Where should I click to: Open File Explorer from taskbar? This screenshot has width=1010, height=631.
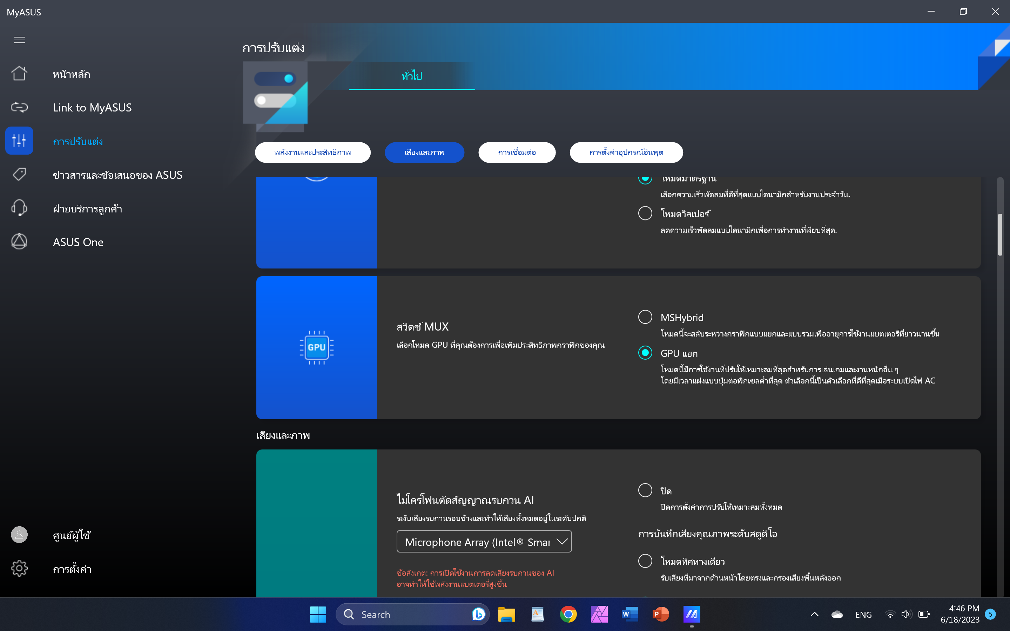tap(507, 614)
